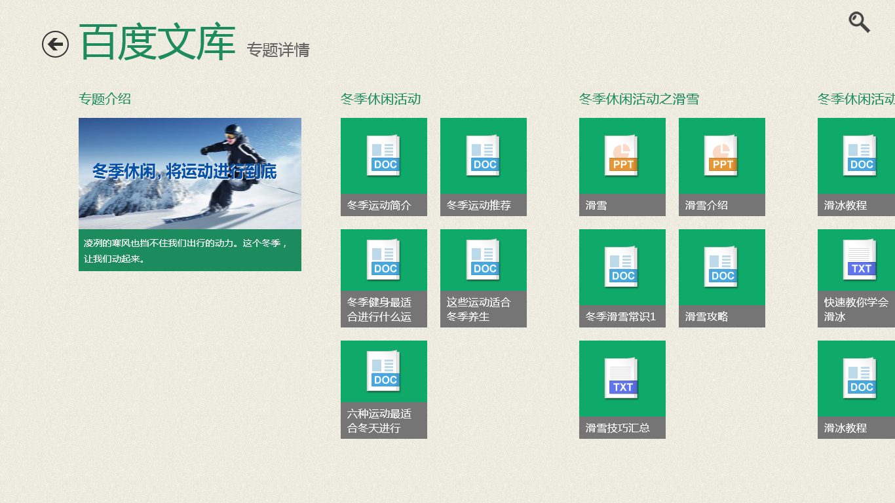The image size is (895, 503).
Task: Click the 冬季运动简介 label
Action: point(379,205)
